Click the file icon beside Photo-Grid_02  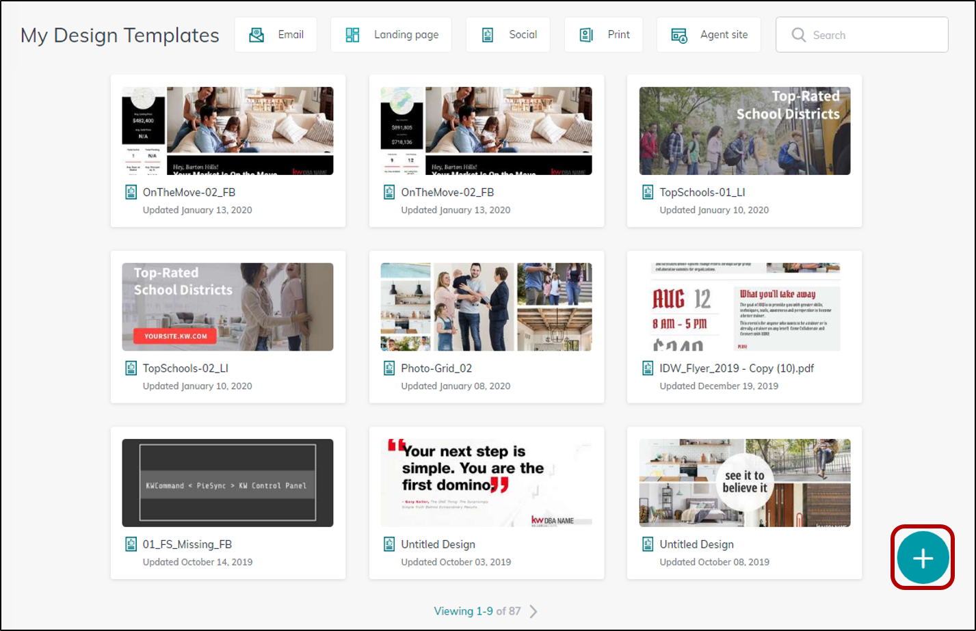pyautogui.click(x=389, y=368)
